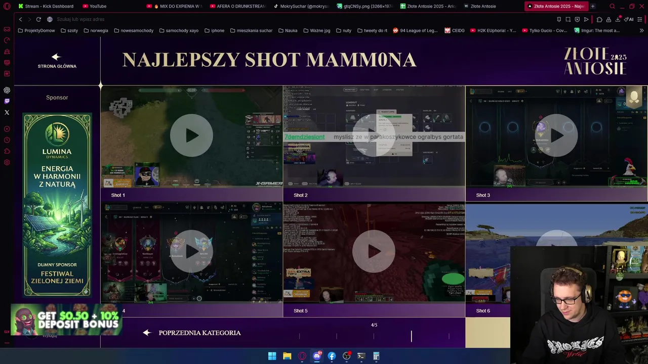Open the tab search icon
Screen dimensions: 648x364
(x=612, y=6)
